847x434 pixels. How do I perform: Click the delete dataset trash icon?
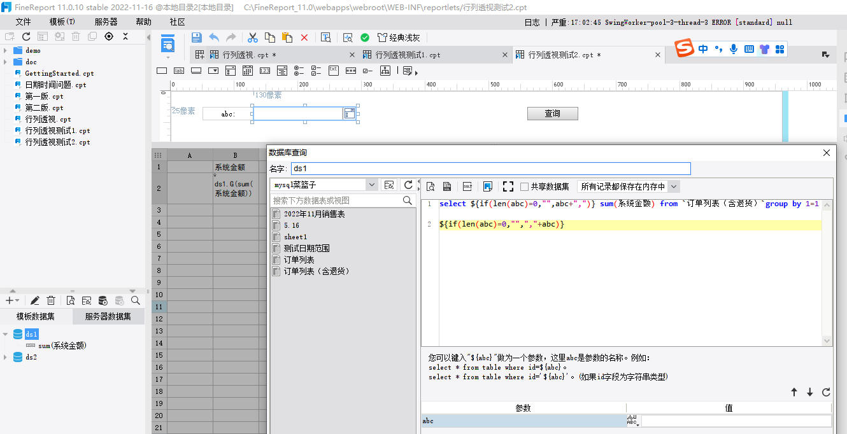click(x=51, y=300)
